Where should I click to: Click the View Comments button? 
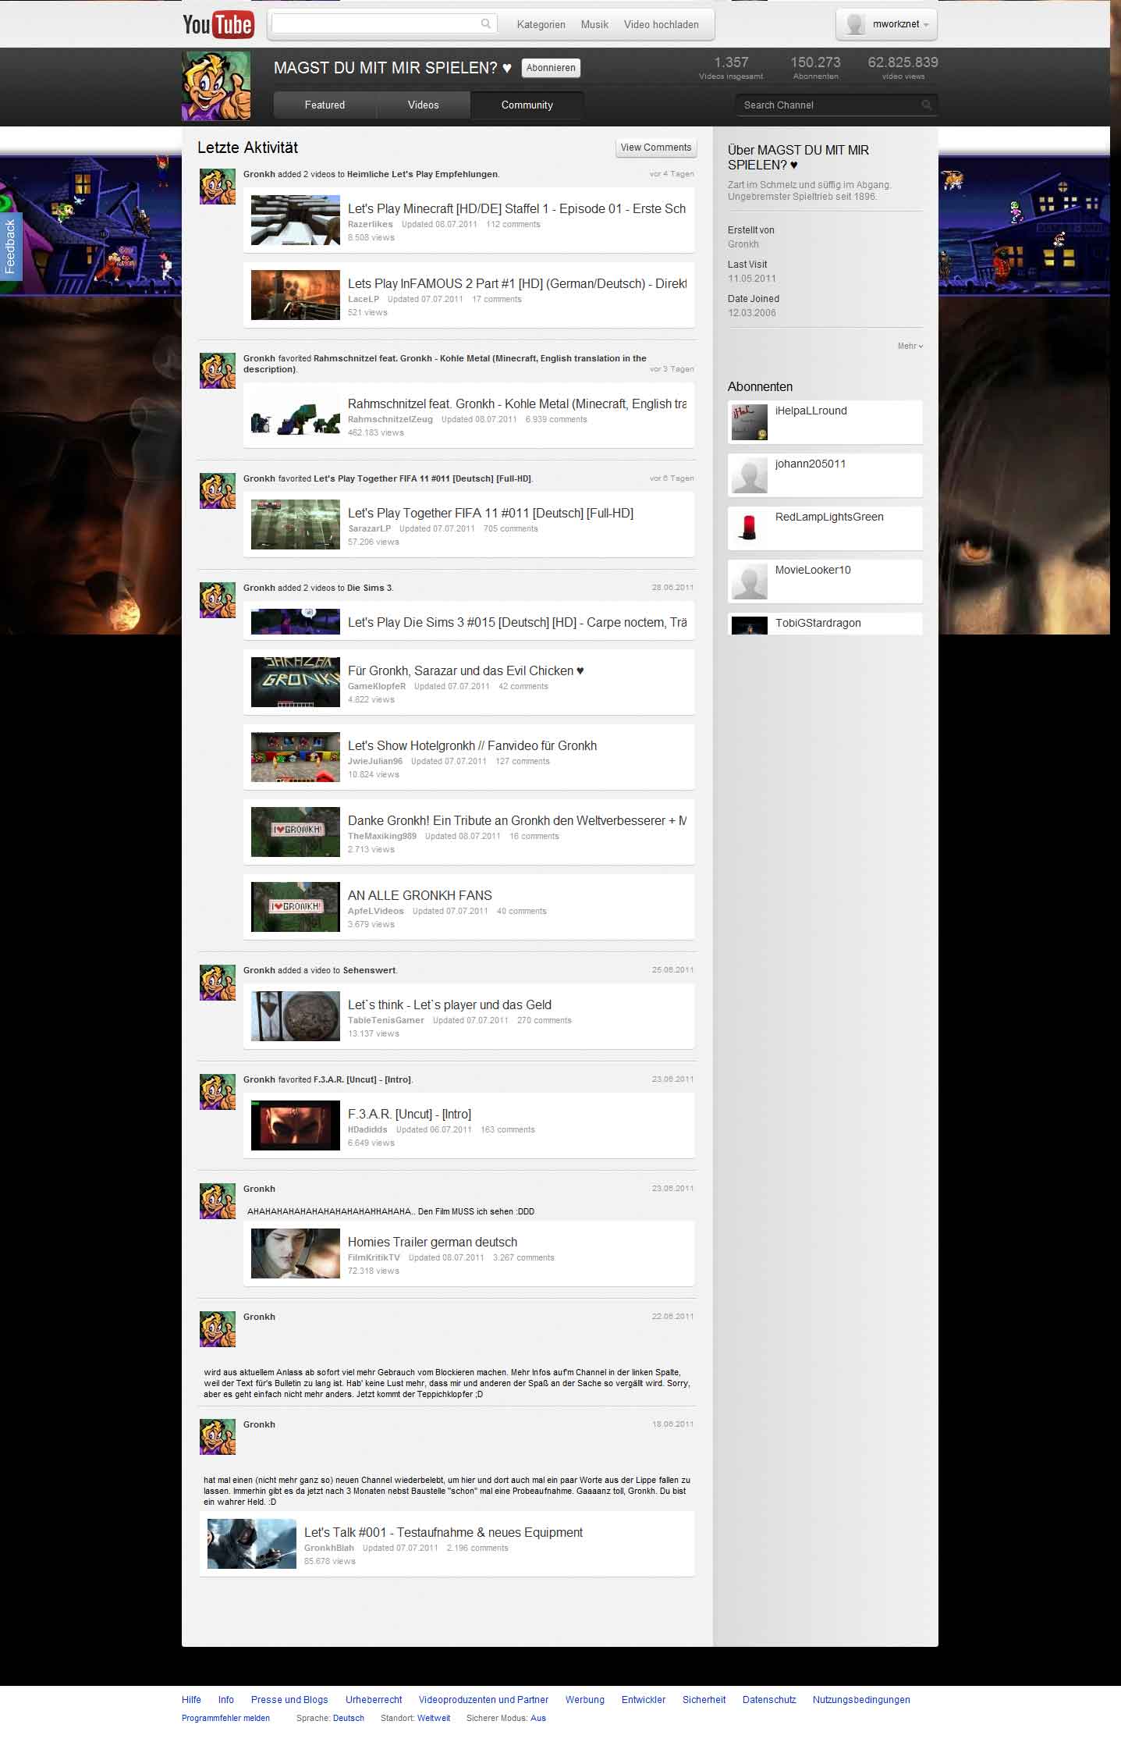[655, 148]
